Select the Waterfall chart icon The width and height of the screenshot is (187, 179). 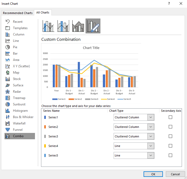[8, 123]
